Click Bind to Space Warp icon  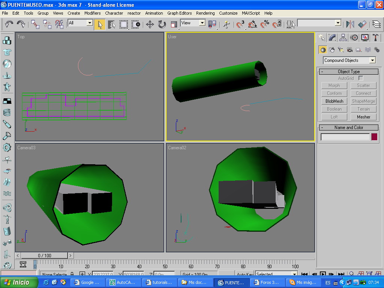click(59, 24)
